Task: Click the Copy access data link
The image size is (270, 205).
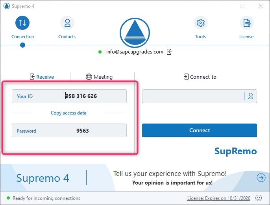Action: pos(68,113)
